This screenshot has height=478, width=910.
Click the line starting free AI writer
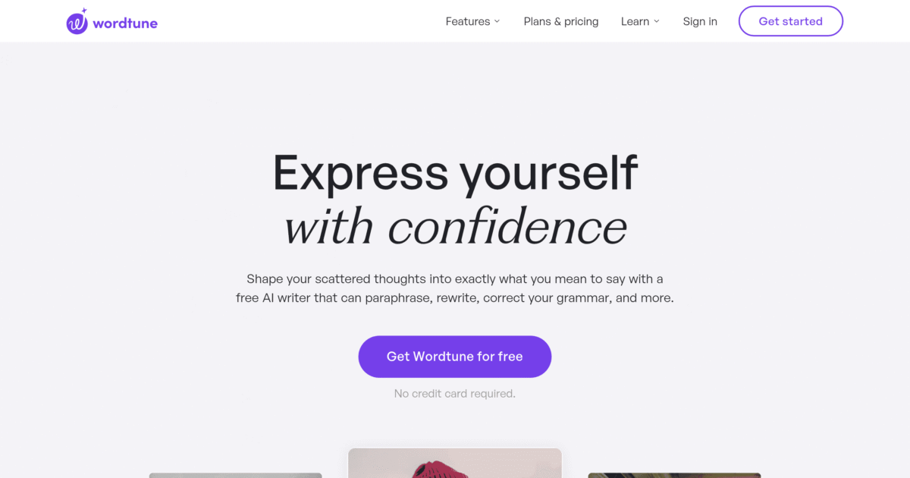pyautogui.click(x=455, y=298)
